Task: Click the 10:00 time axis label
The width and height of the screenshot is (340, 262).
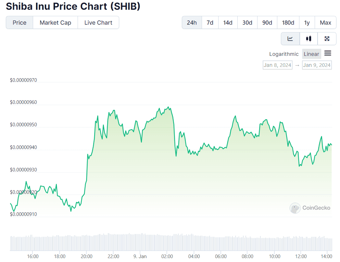Action: pos(274,256)
